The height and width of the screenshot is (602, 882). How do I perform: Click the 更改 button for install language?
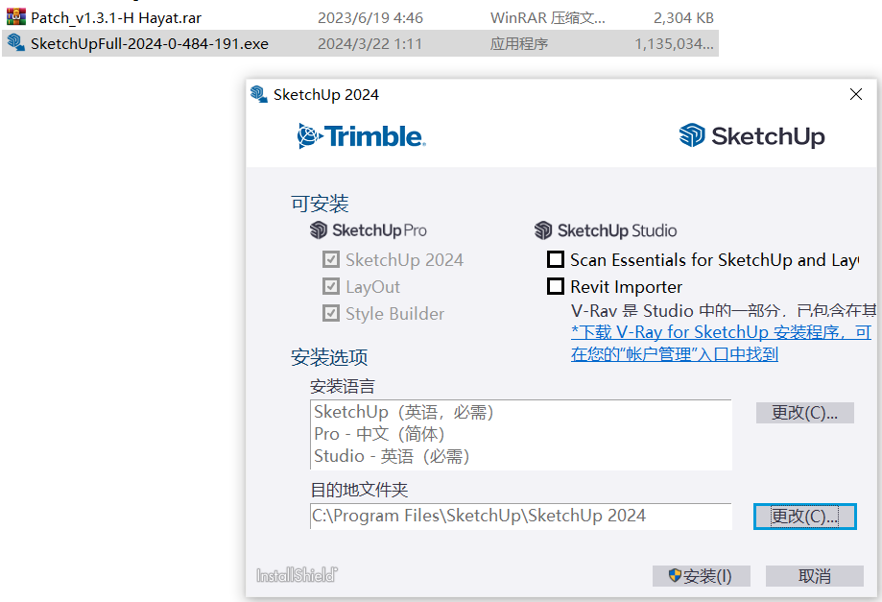point(804,413)
